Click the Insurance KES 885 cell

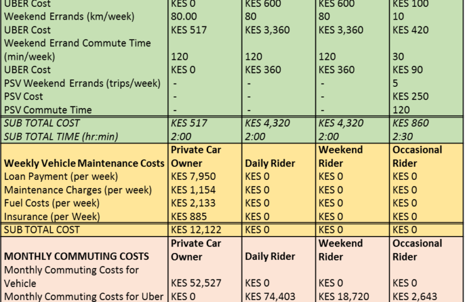205,216
